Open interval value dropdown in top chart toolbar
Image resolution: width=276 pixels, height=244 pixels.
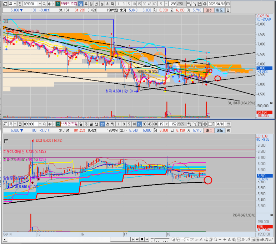coord(166,4)
